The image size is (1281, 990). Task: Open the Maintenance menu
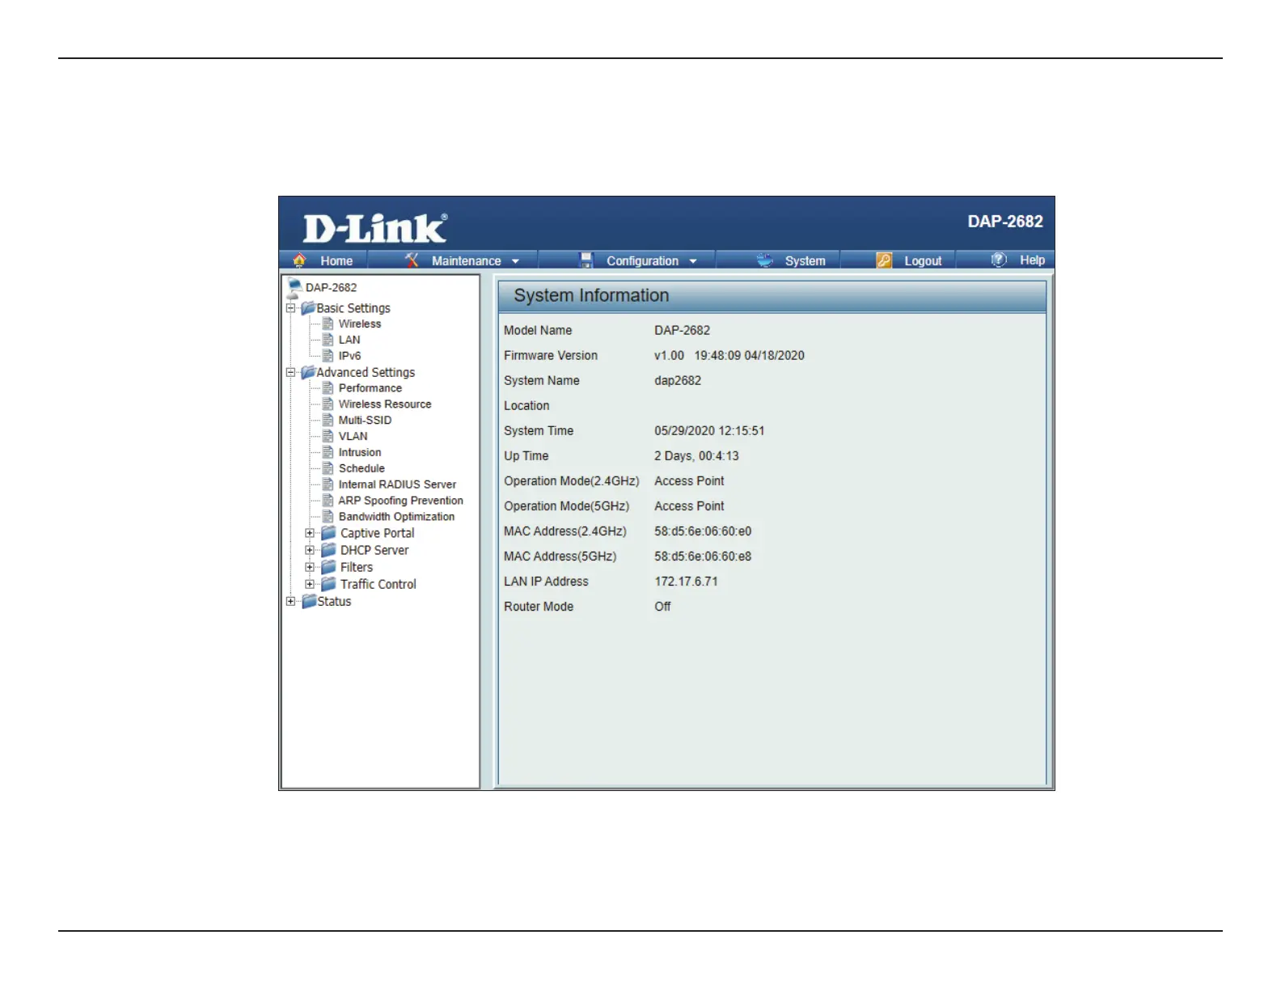[467, 260]
